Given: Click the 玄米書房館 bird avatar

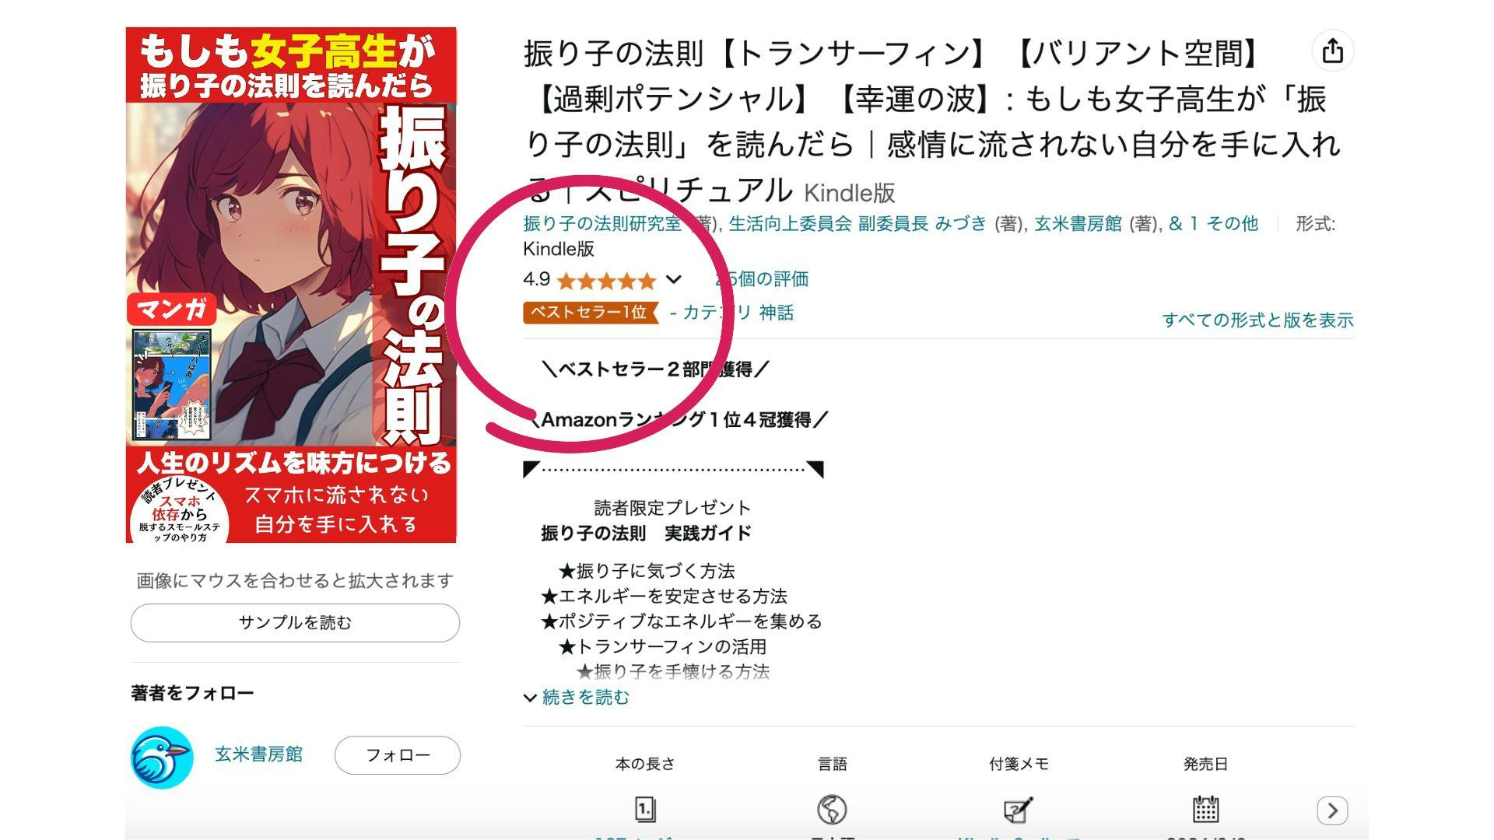Looking at the screenshot, I should 162,757.
